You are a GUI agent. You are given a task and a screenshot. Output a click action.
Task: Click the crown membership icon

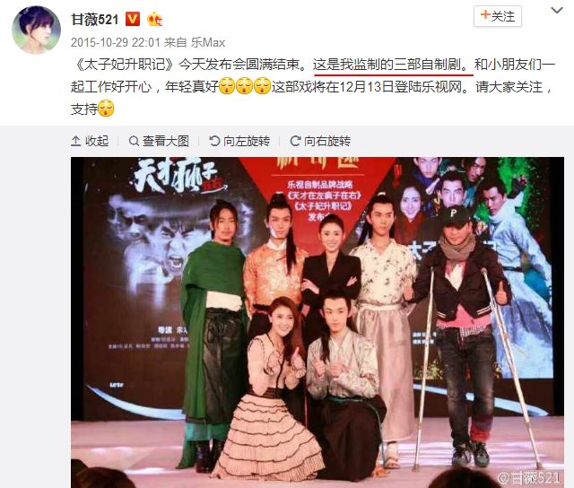154,19
